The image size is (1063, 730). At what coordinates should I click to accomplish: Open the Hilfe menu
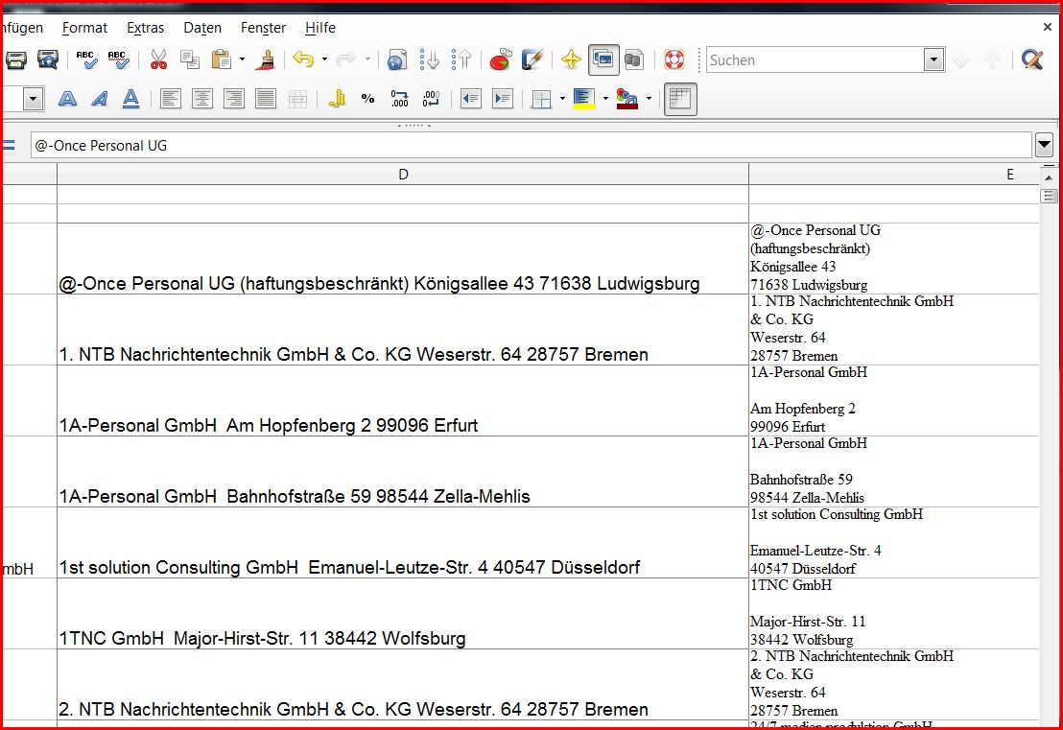(x=320, y=28)
